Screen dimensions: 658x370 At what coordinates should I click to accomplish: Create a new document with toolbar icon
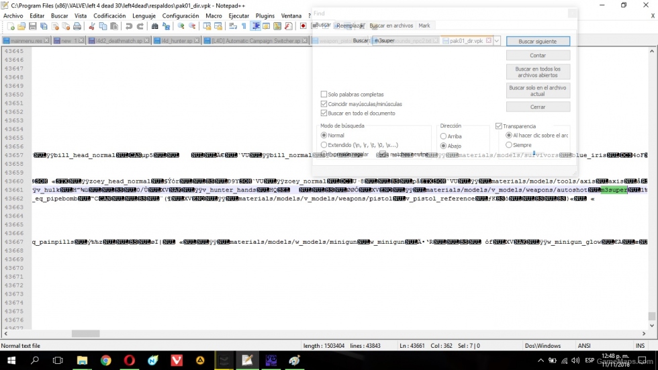[11, 26]
